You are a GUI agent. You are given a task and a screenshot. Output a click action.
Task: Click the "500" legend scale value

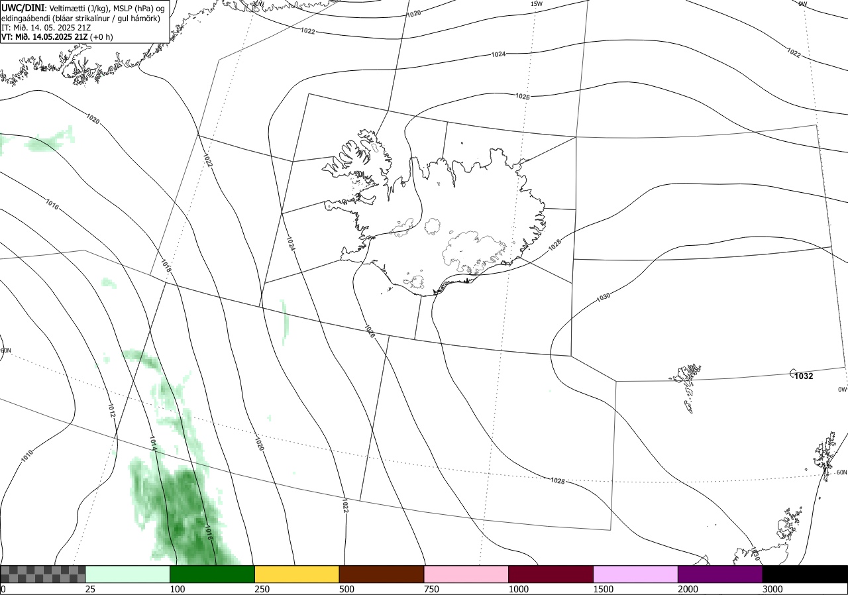pos(346,589)
